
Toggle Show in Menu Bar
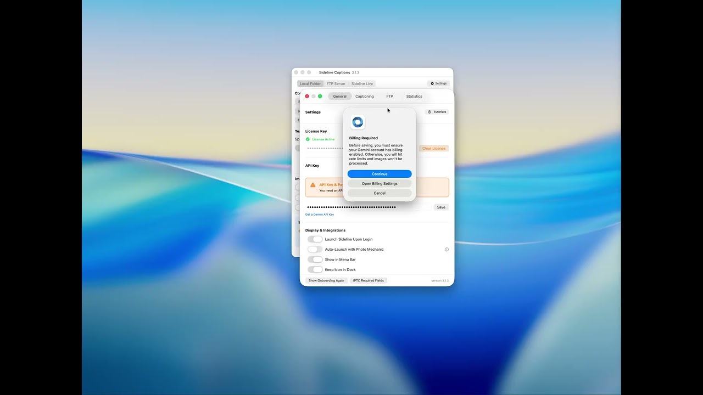pos(315,259)
